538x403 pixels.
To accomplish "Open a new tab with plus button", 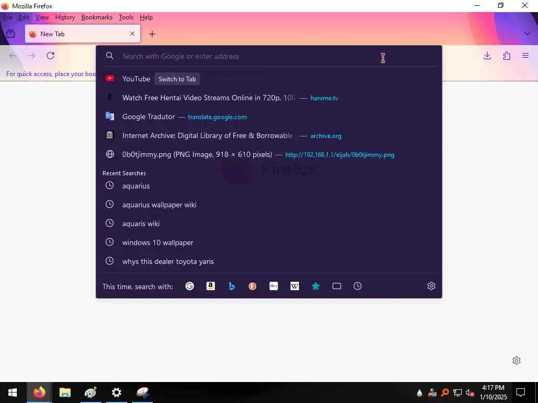I will point(152,34).
